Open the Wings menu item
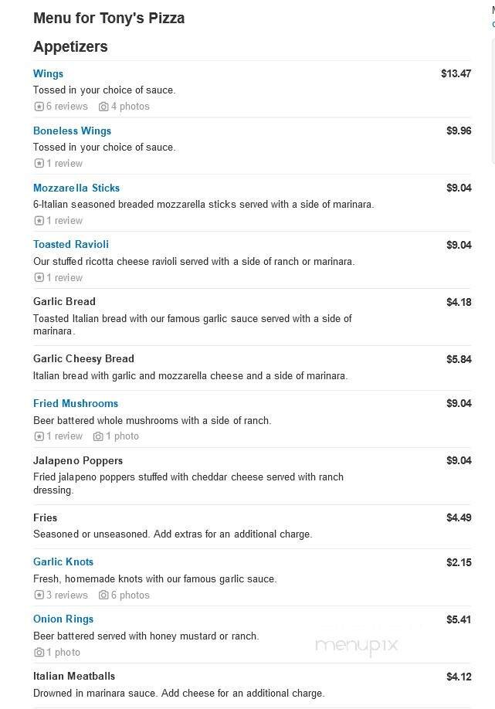Image resolution: width=495 pixels, height=709 pixels. (x=48, y=73)
